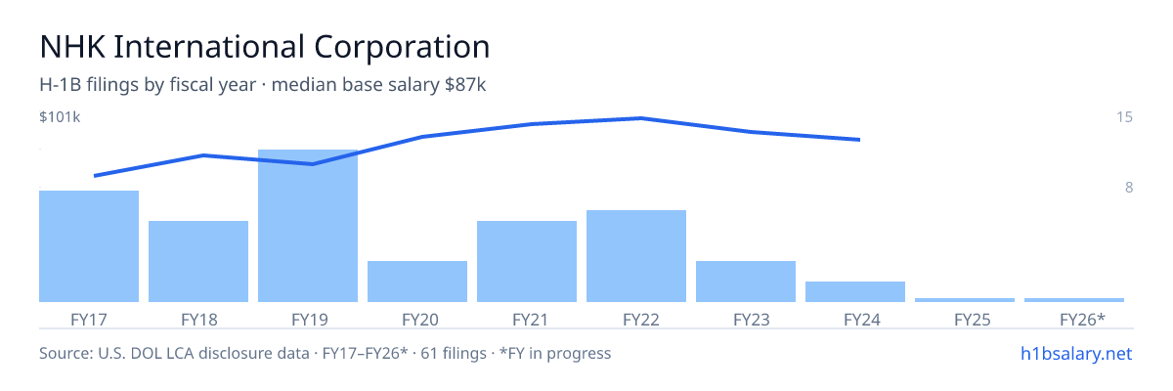Click the FY26* axis label
Image resolution: width=1173 pixels, height=391 pixels.
tap(1082, 320)
